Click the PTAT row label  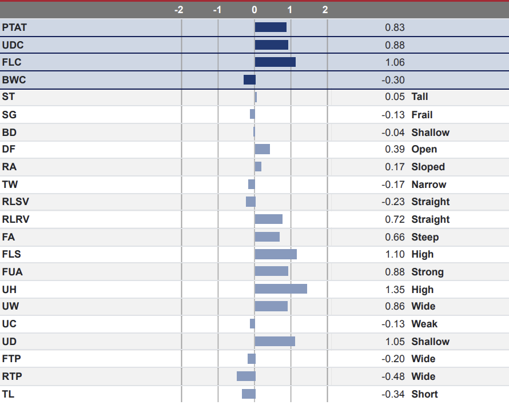tap(14, 27)
